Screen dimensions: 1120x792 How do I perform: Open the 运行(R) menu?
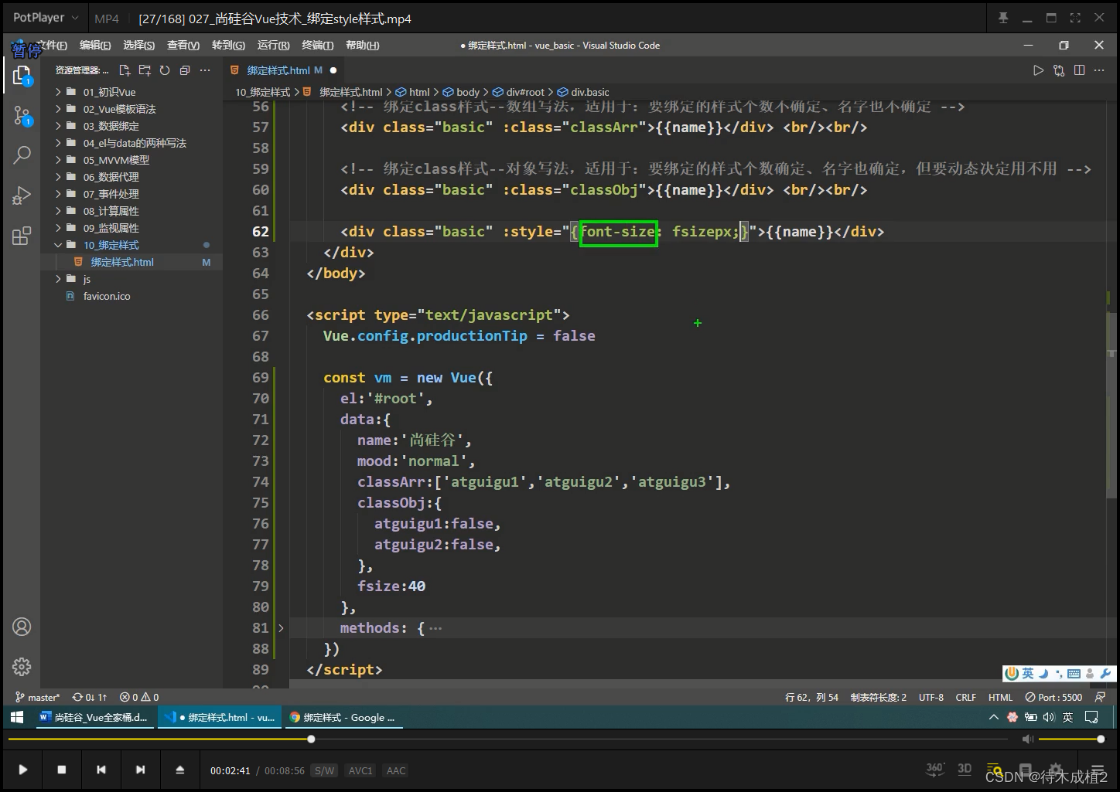(273, 45)
